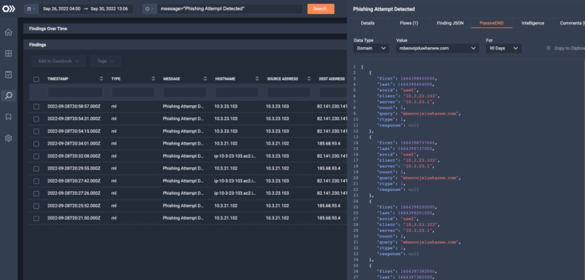585x280 pixels.
Task: Open the bookmarks icon in the sidebar
Action: click(x=9, y=117)
